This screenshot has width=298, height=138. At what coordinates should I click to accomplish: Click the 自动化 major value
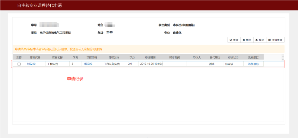pos(177,33)
